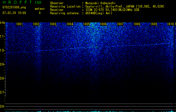Image resolution: width=176 pixels, height=112 pixels.
Task: Click the 1805 time marker
Action: click(x=86, y=24)
